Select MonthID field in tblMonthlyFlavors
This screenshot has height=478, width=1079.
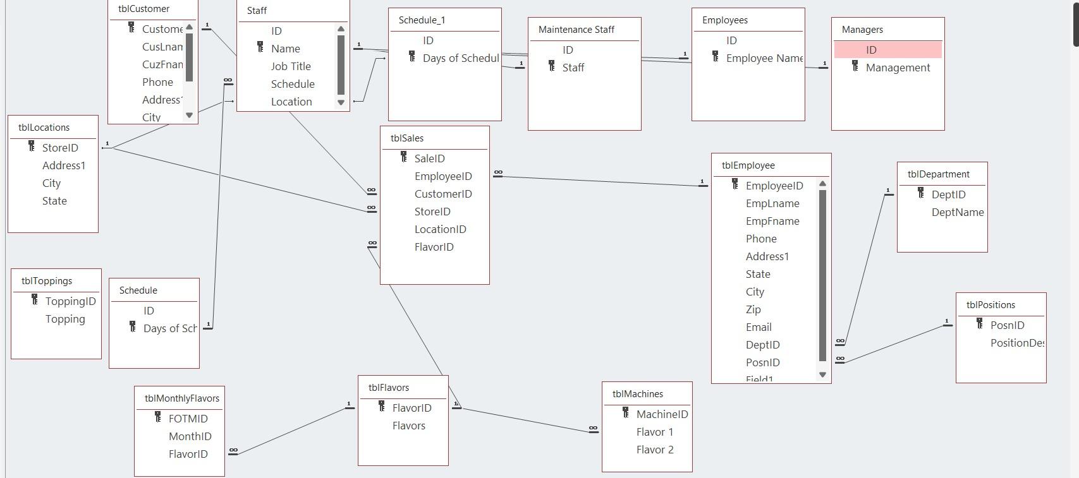[x=190, y=436]
